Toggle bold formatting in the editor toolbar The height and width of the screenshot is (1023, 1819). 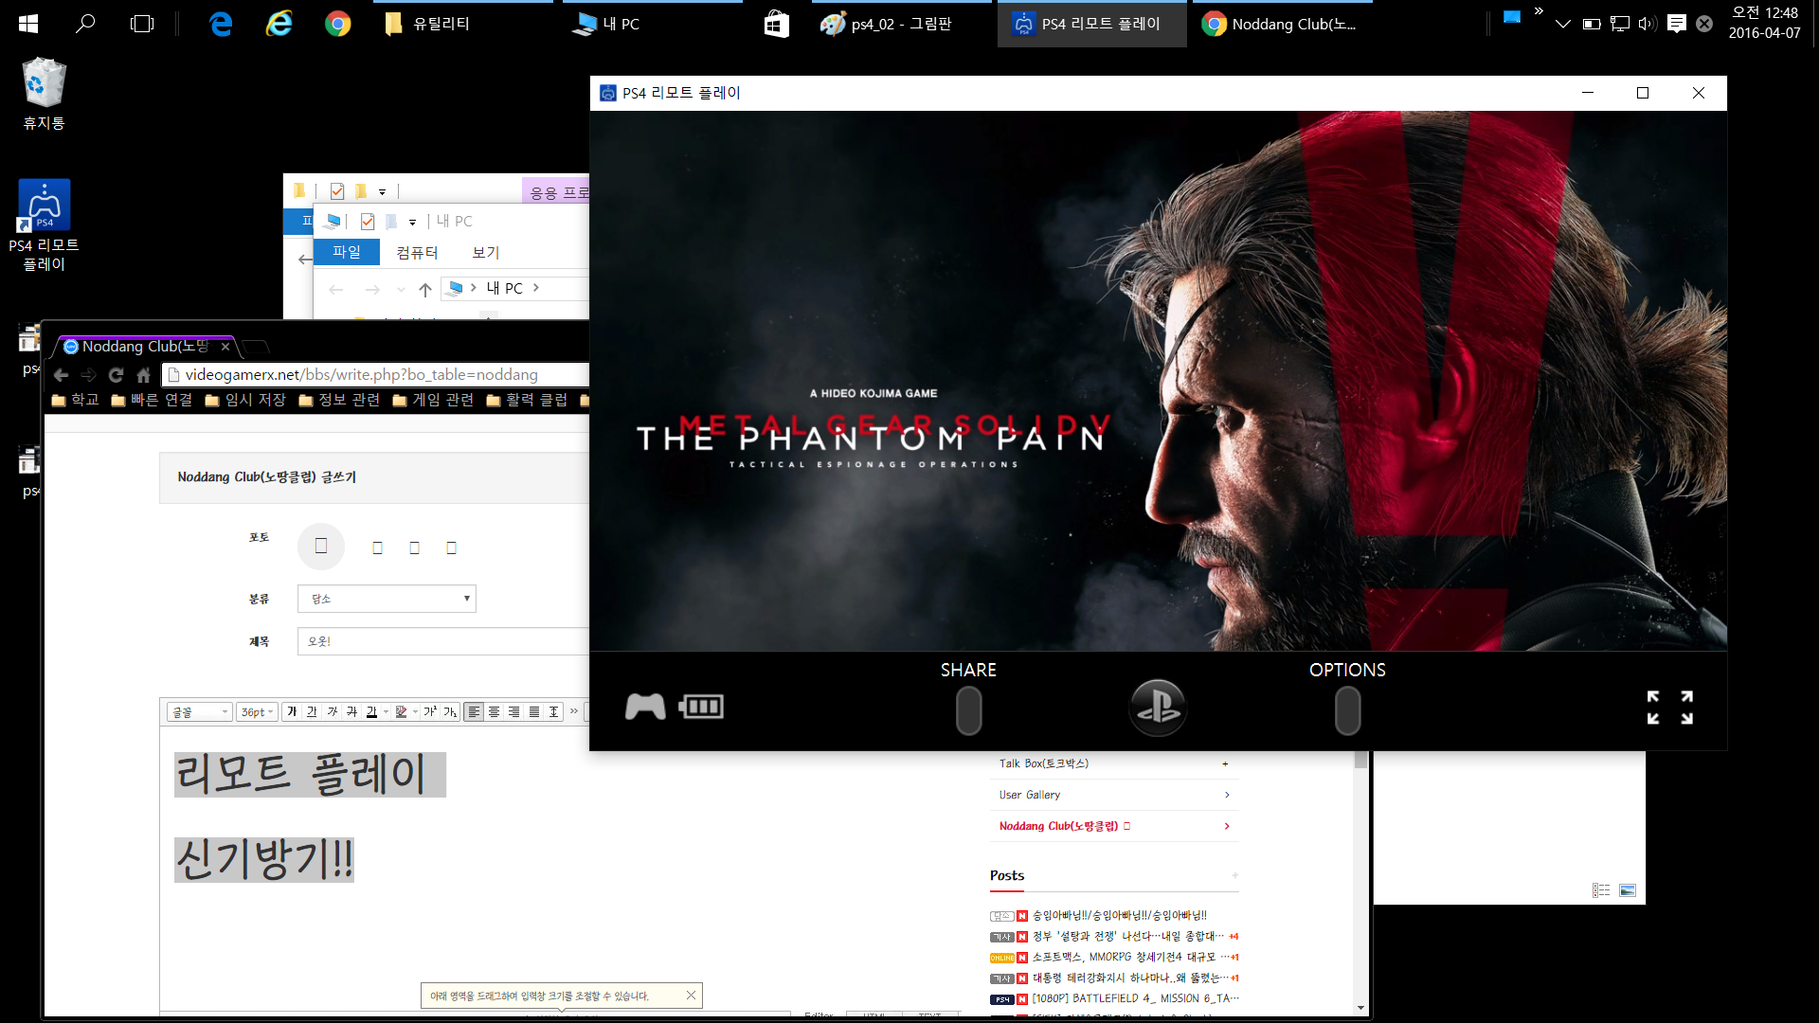(292, 711)
